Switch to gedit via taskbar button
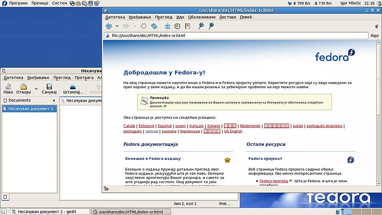This screenshot has width=382, height=215. point(50,212)
